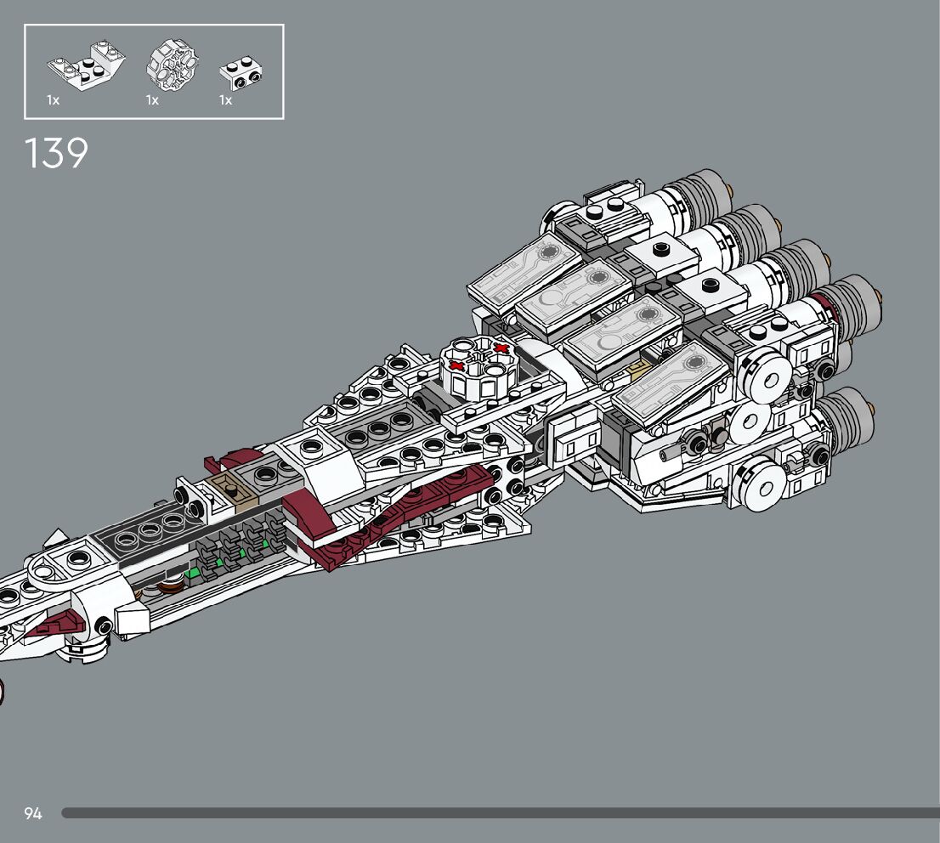
Task: Click the page number 94
Action: (33, 813)
